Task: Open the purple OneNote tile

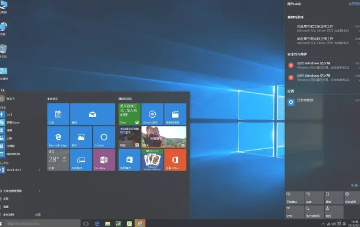Action: (104, 160)
